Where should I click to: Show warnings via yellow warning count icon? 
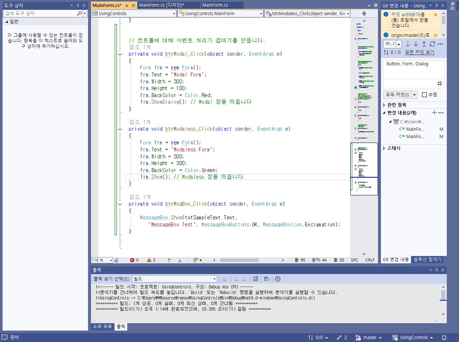click(151, 260)
